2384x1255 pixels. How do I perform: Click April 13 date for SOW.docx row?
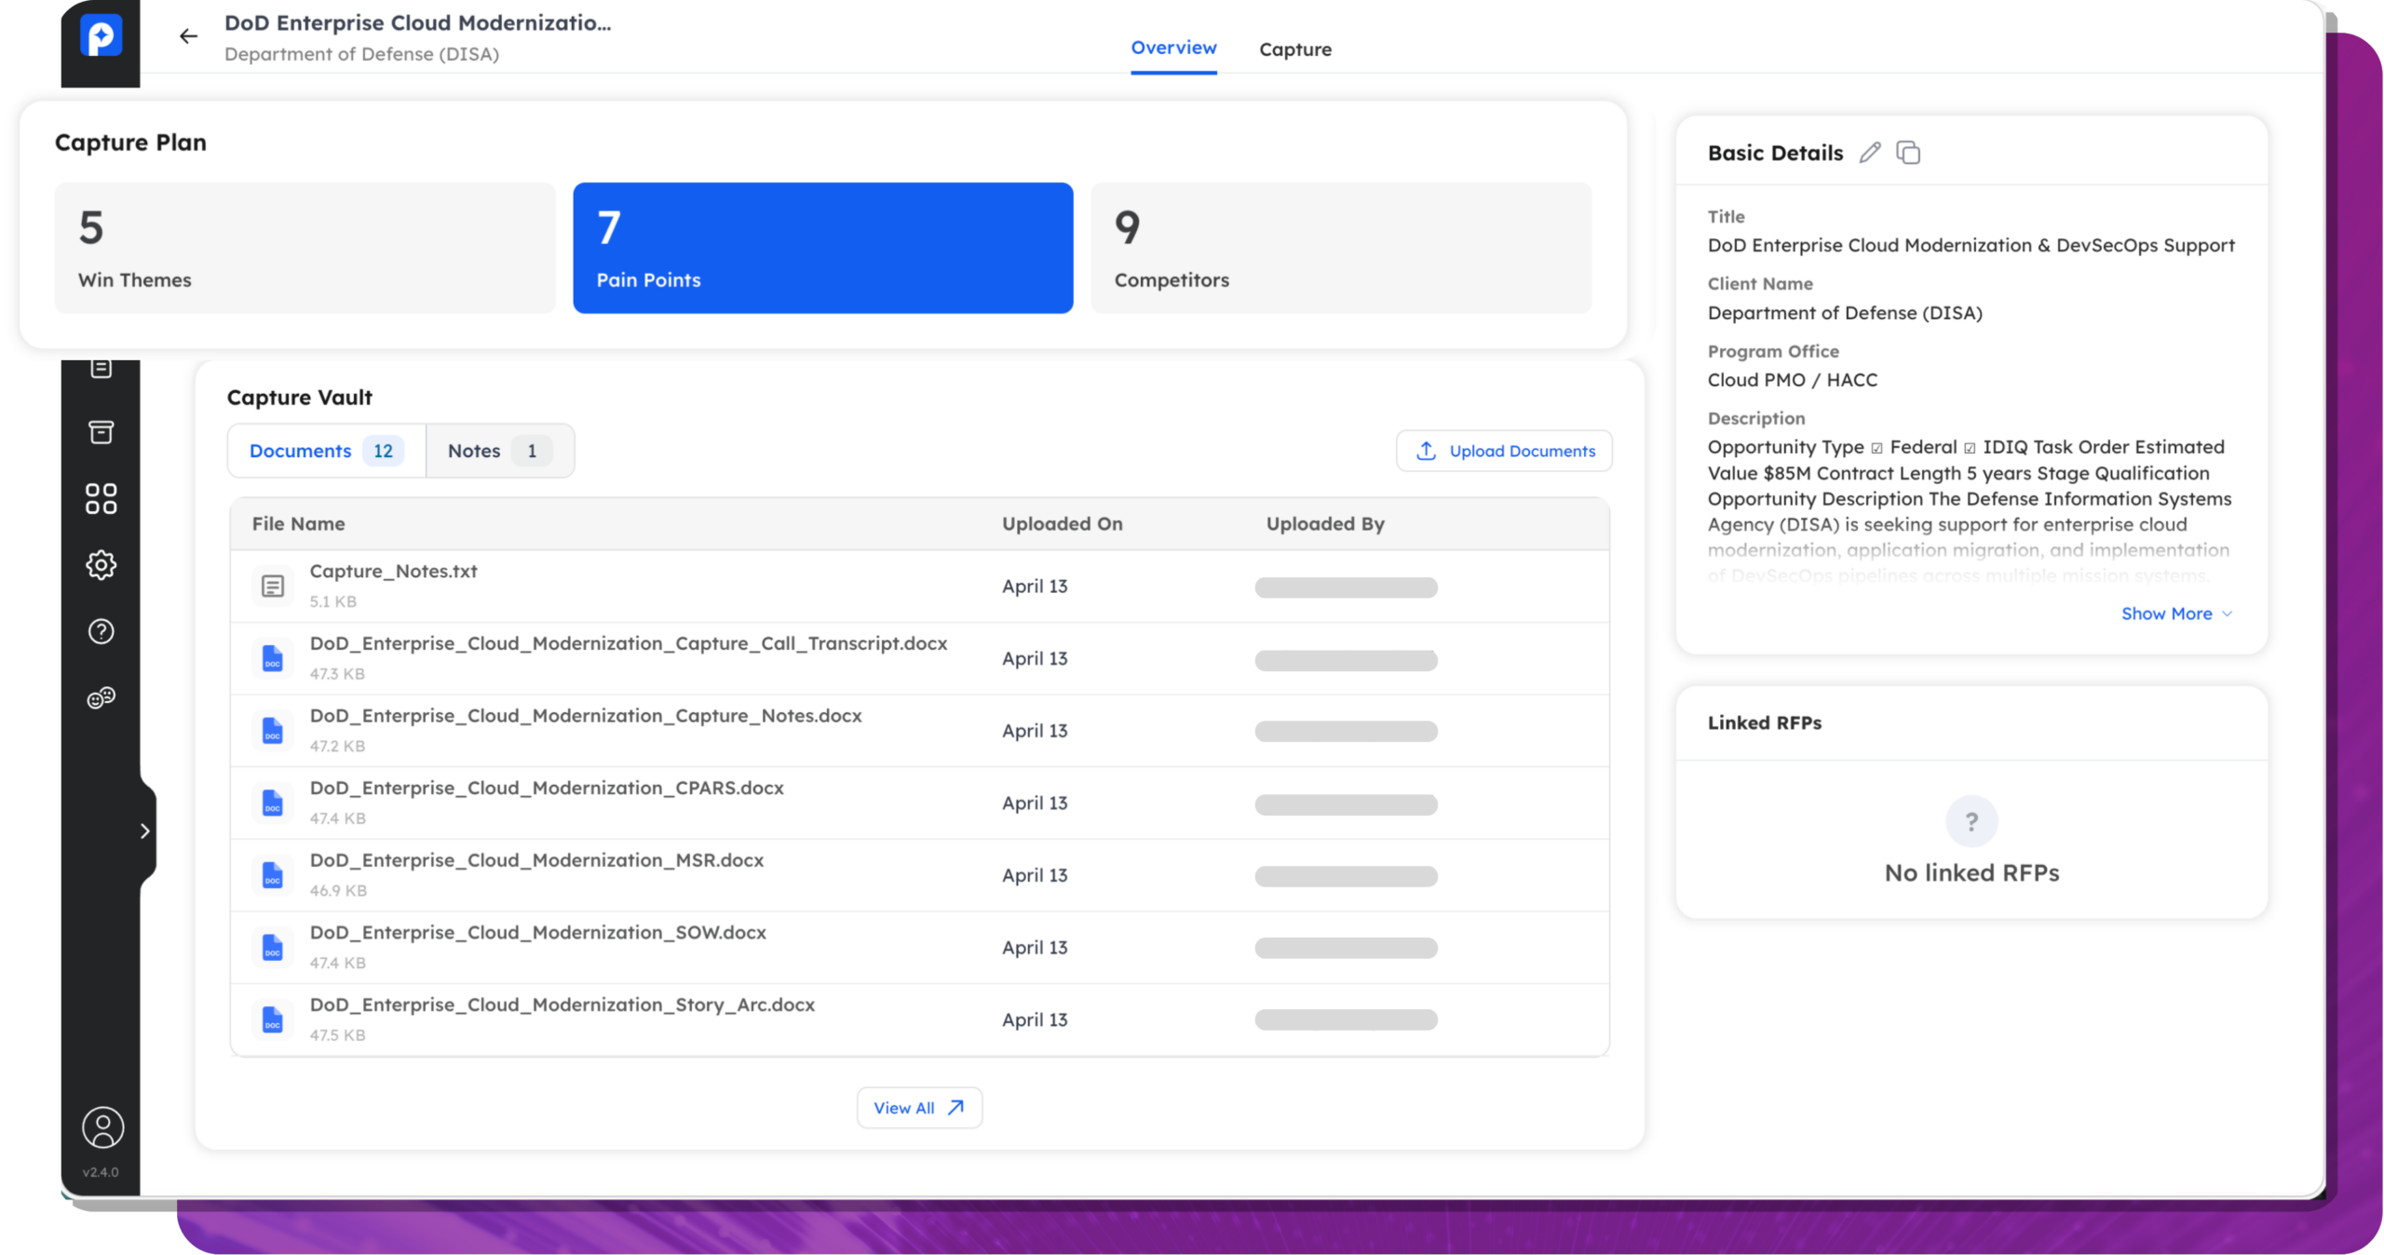tap(1034, 948)
